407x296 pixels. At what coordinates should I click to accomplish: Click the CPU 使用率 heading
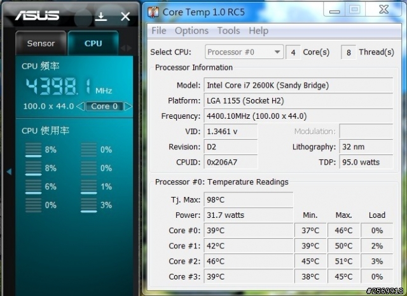(x=45, y=130)
